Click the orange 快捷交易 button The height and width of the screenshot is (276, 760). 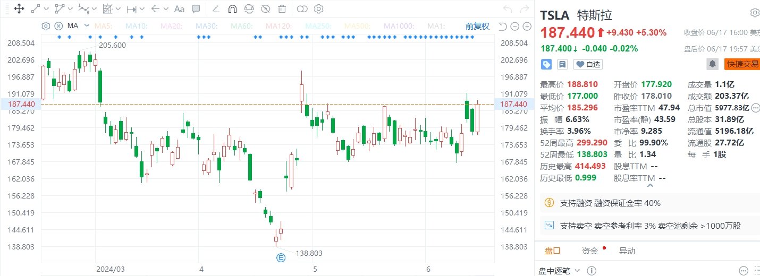(742, 64)
